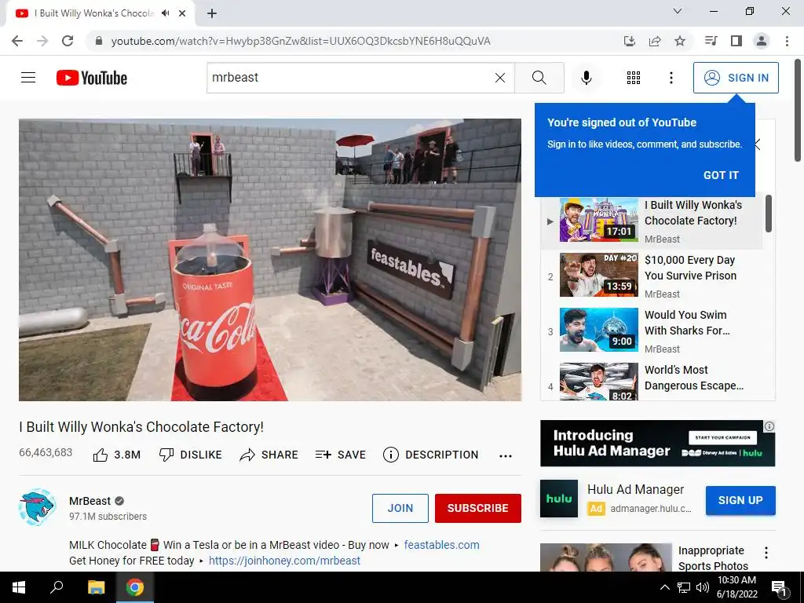
Task: Dismiss the tooltip with GOT IT
Action: (x=721, y=175)
